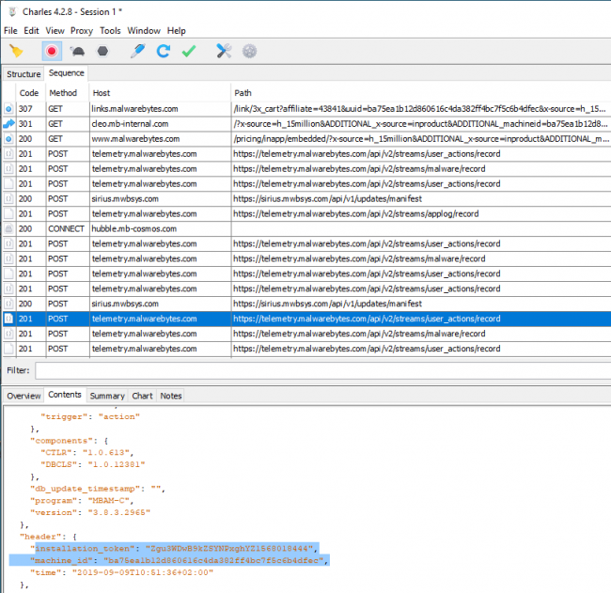Screen dimensions: 611x593
Task: Open the Tools menu
Action: [x=110, y=31]
